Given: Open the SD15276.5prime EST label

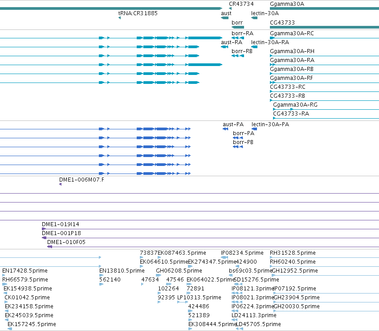Looking at the screenshot, I should 257,280.
